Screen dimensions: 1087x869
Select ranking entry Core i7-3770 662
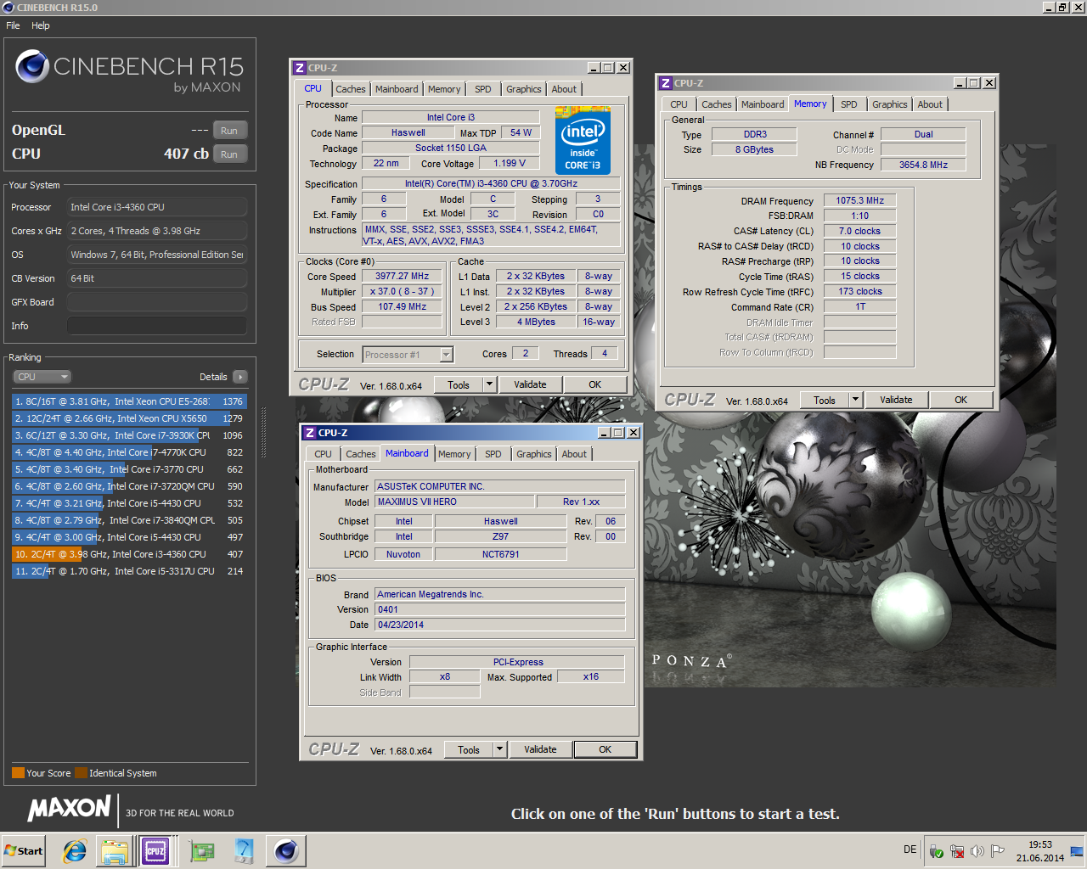coord(129,469)
